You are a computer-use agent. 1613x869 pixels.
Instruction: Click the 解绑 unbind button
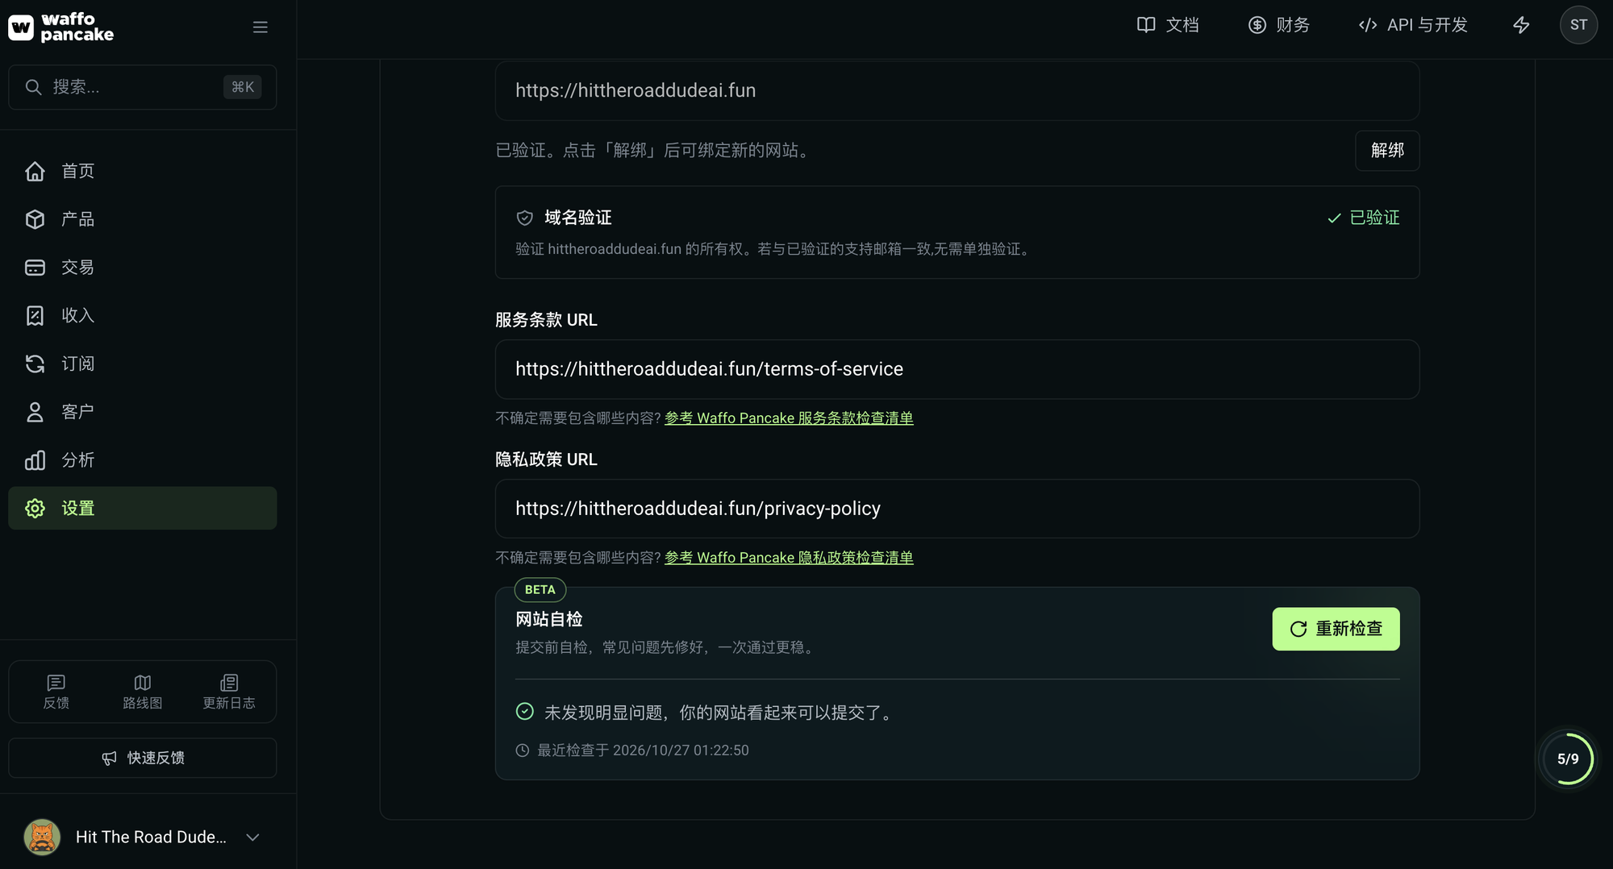(1387, 151)
